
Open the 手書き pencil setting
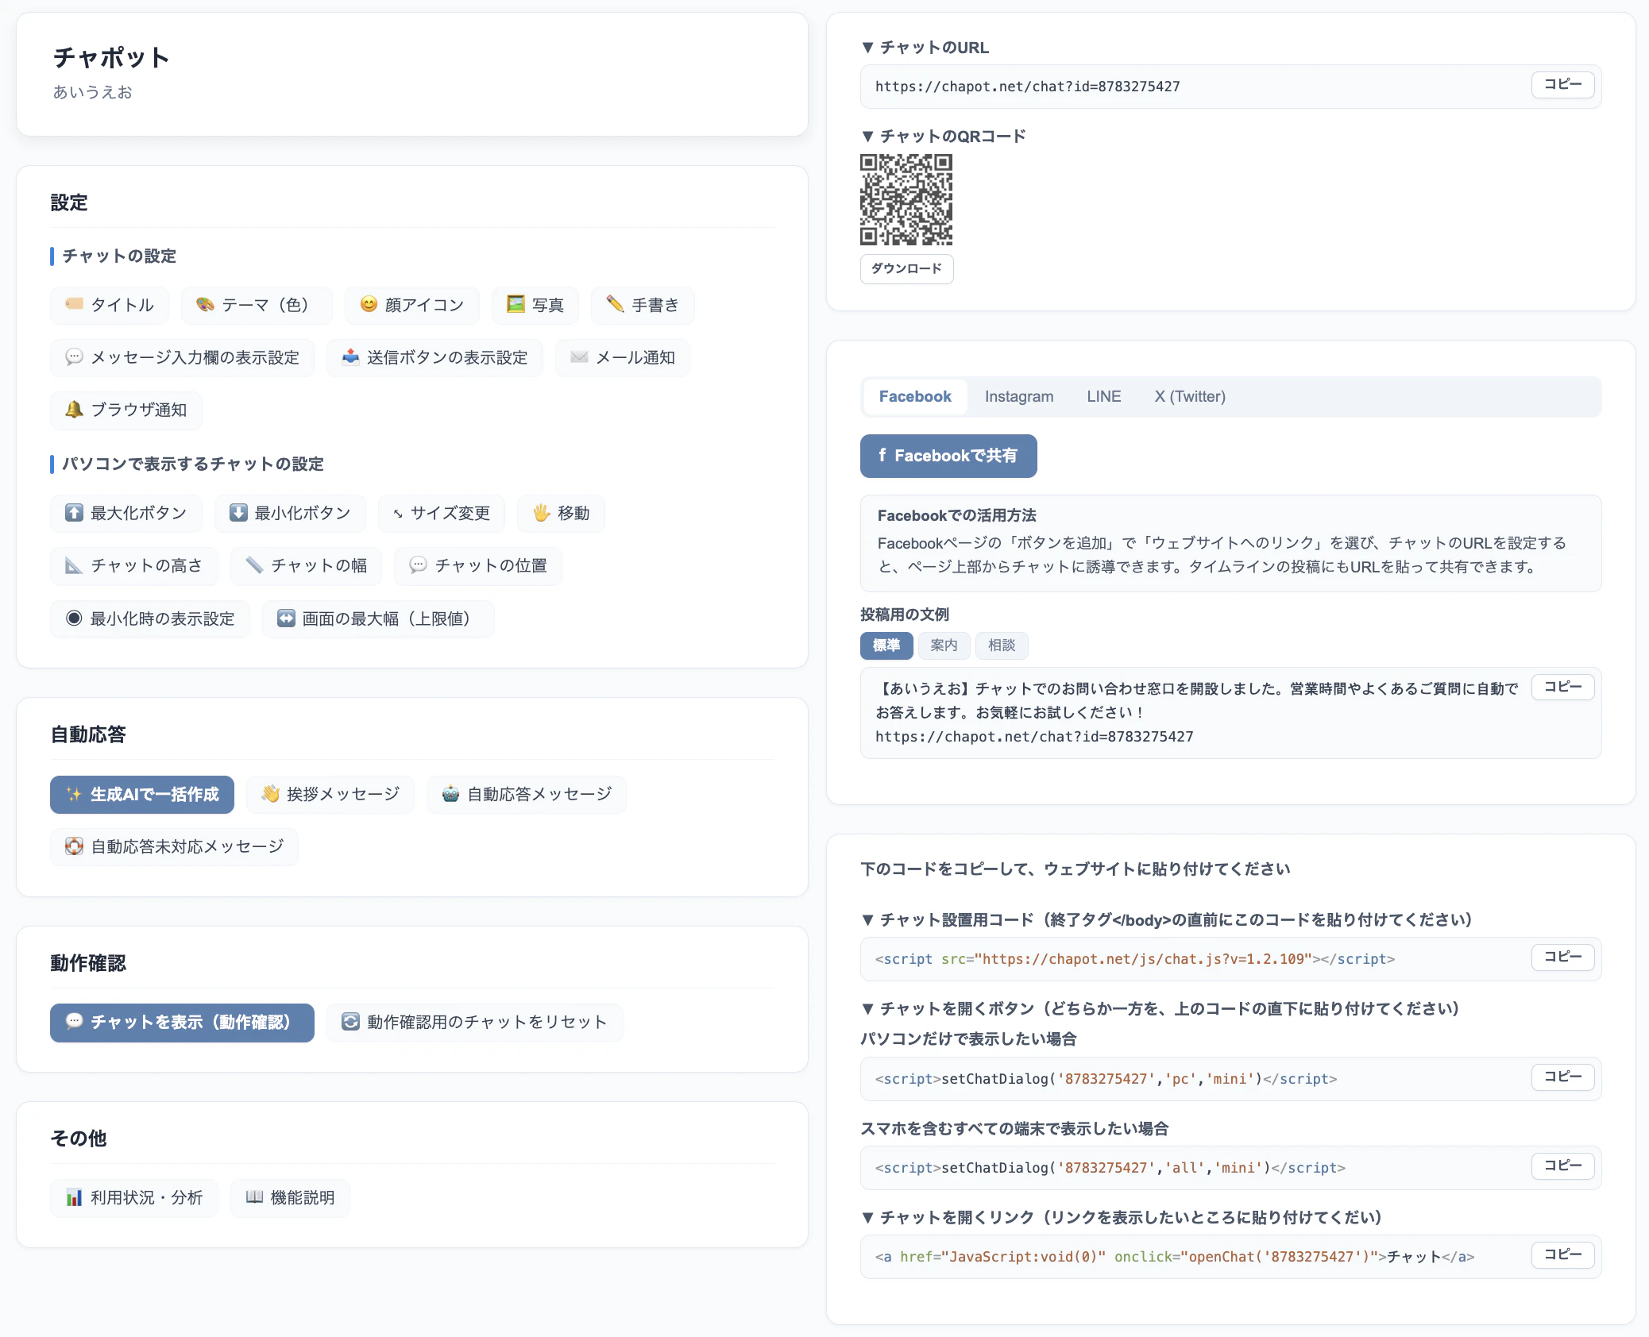[643, 305]
